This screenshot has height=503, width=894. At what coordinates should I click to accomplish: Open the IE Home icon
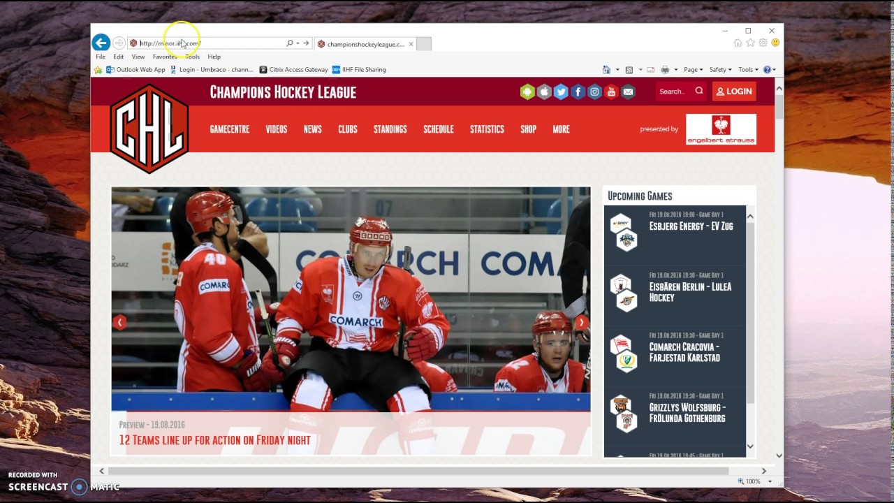tap(738, 43)
